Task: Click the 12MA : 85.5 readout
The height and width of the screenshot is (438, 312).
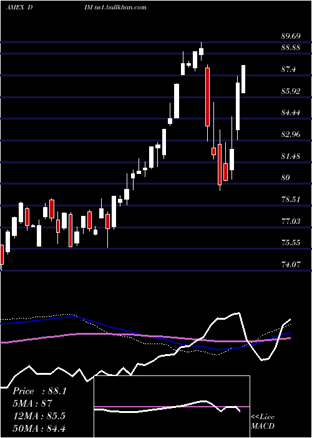Action: (x=39, y=416)
